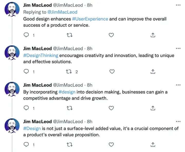Share the first tweet in thread

point(153,35)
